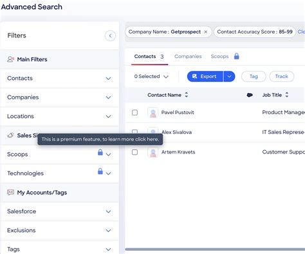305x254 pixels.
Task: Click the premium feature tooltip link
Action: pos(100,139)
